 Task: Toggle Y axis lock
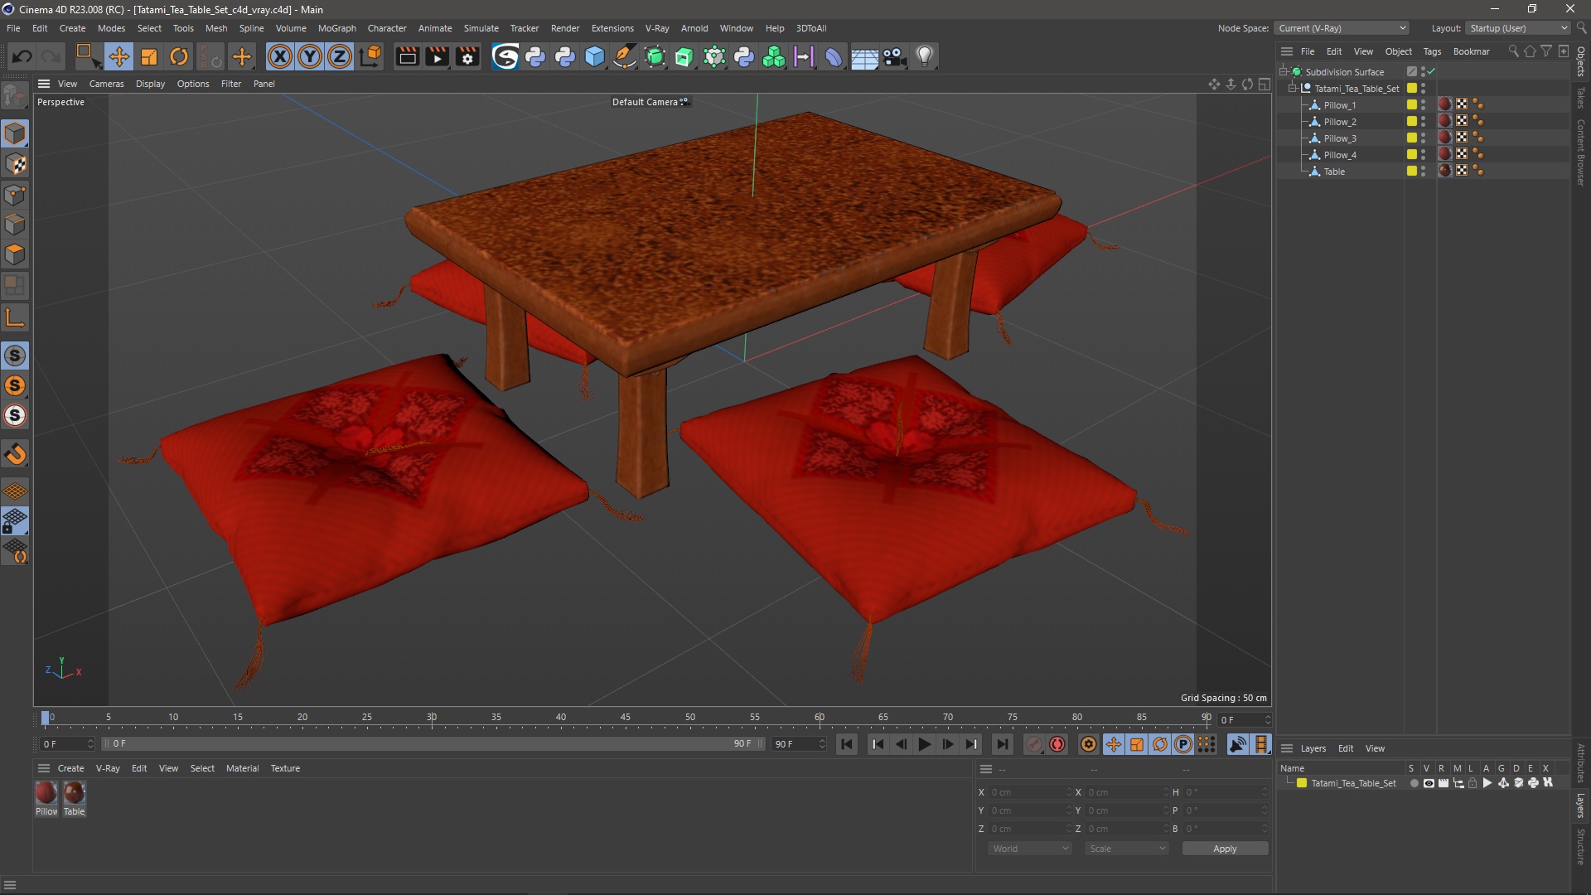click(x=310, y=56)
